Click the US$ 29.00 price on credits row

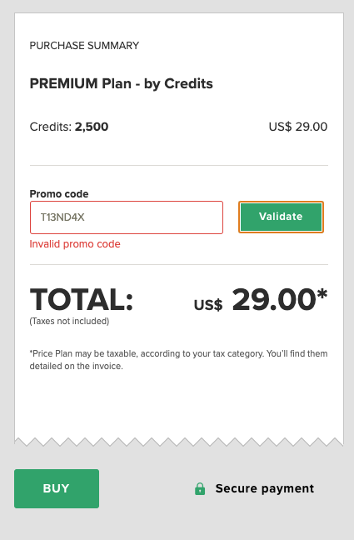pos(298,127)
